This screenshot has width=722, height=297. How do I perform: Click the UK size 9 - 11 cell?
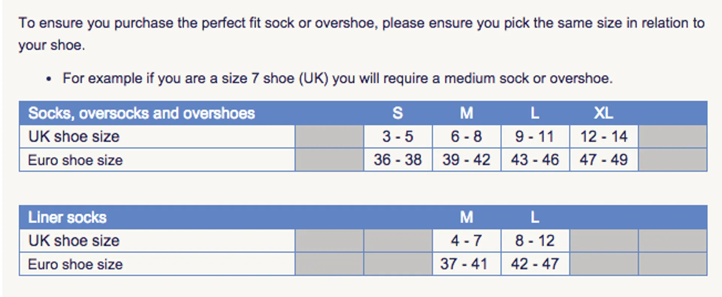coord(535,136)
